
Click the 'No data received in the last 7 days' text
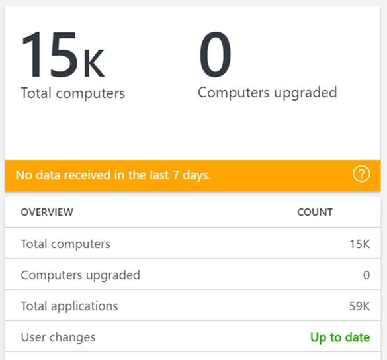(x=113, y=175)
